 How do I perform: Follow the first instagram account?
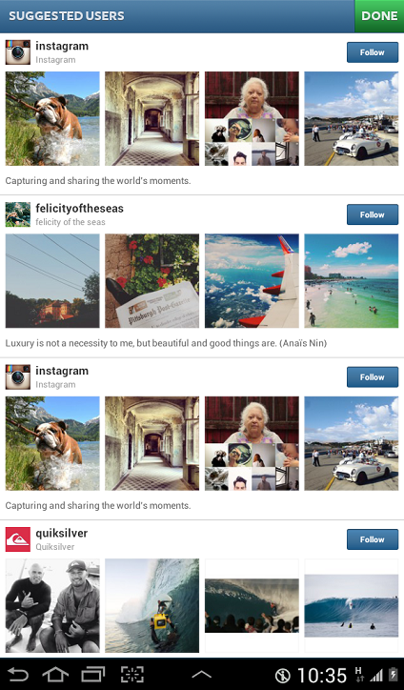click(x=373, y=52)
